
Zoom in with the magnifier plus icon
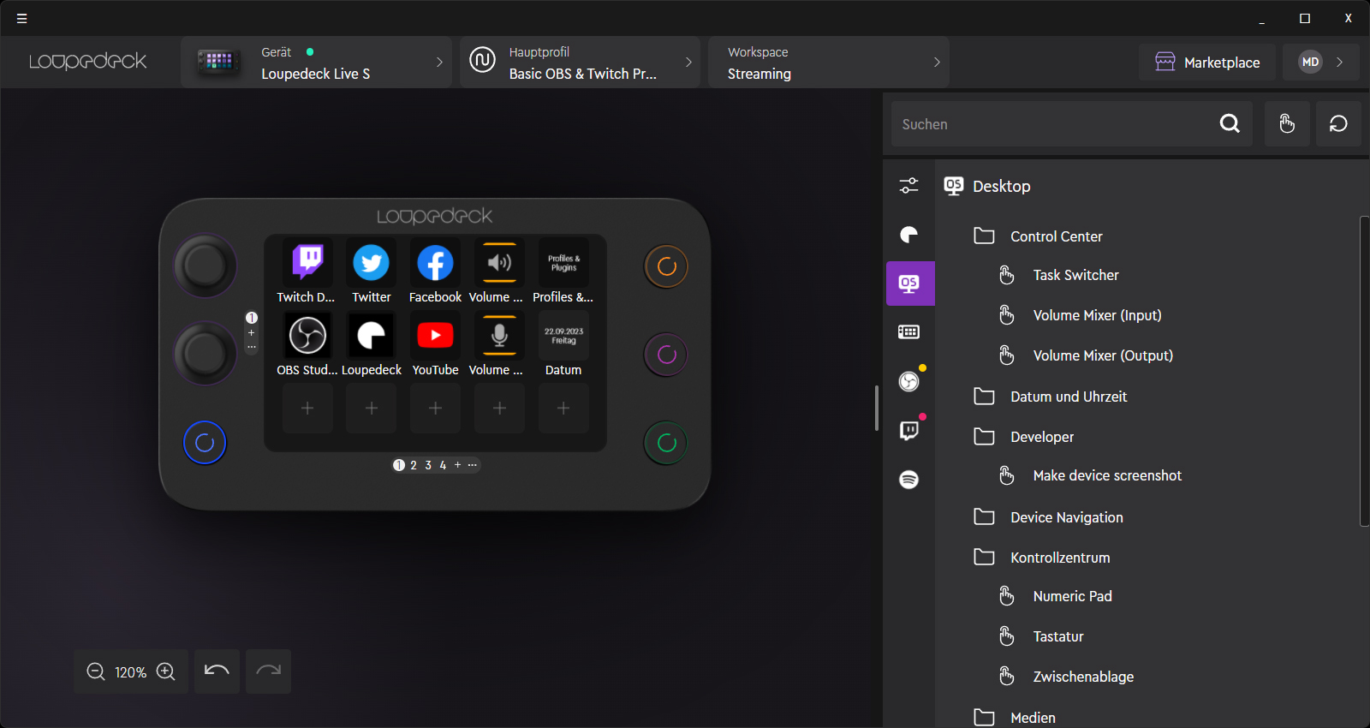(x=166, y=672)
